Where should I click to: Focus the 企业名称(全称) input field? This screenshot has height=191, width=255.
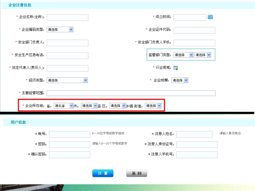[x=67, y=17]
